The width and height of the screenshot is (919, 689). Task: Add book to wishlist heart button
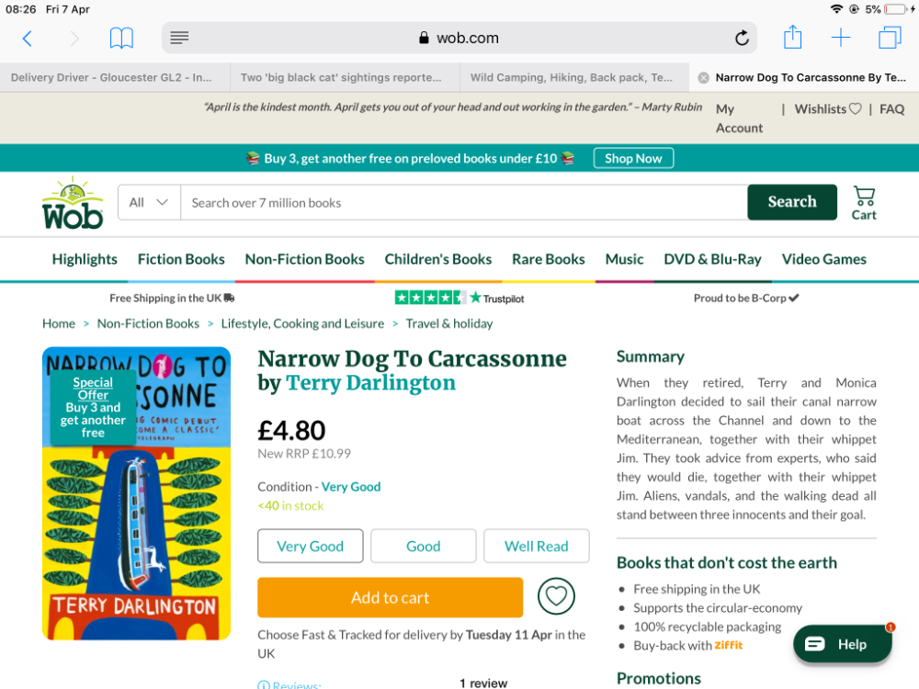(x=556, y=596)
